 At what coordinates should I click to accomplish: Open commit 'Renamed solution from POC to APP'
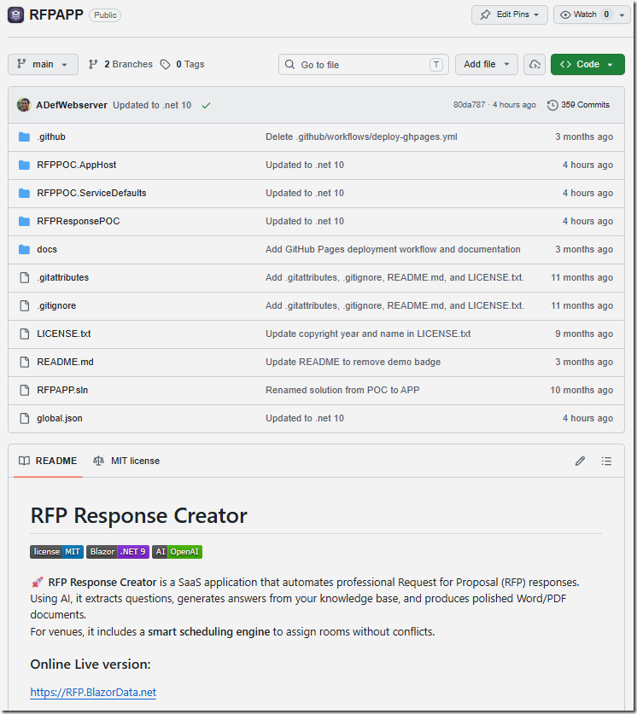pos(342,390)
